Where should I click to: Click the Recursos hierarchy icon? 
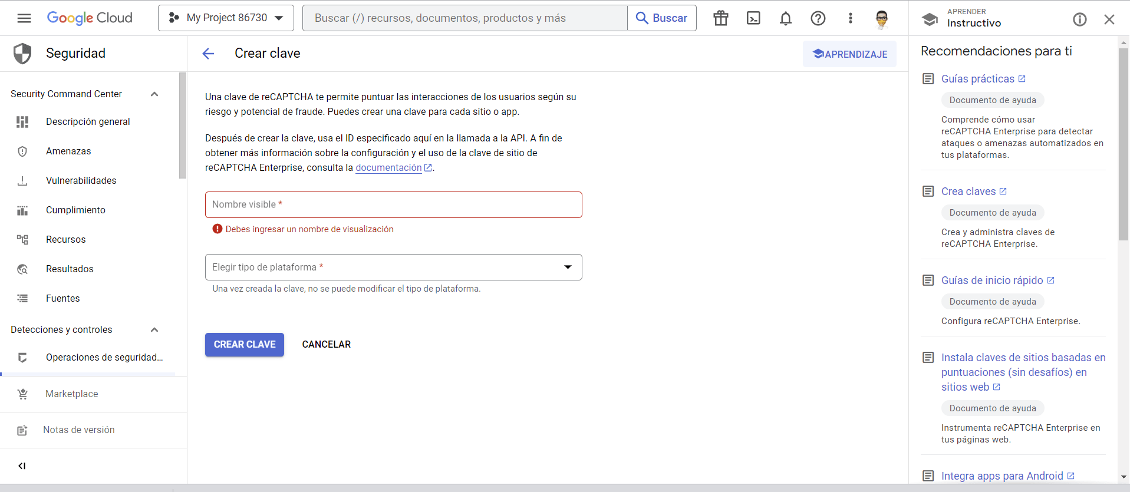(x=22, y=239)
